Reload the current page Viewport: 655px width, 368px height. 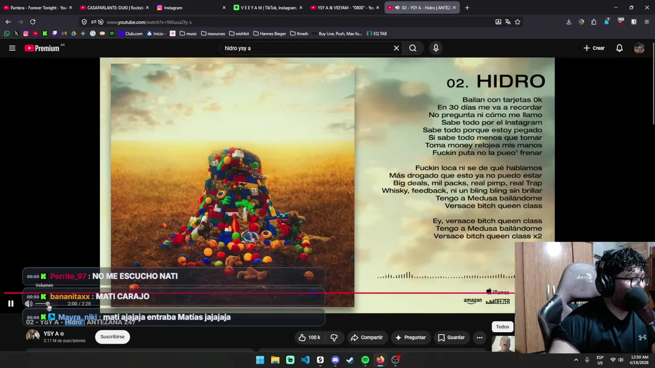click(33, 22)
